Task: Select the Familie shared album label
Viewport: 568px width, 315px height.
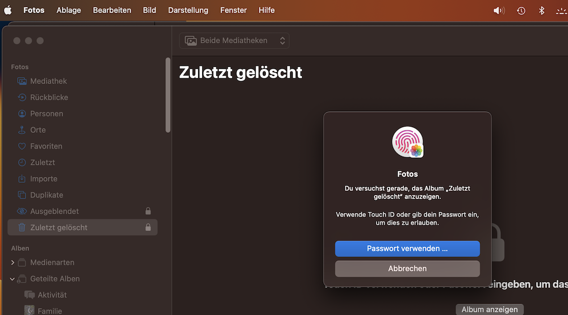Action: [x=49, y=311]
